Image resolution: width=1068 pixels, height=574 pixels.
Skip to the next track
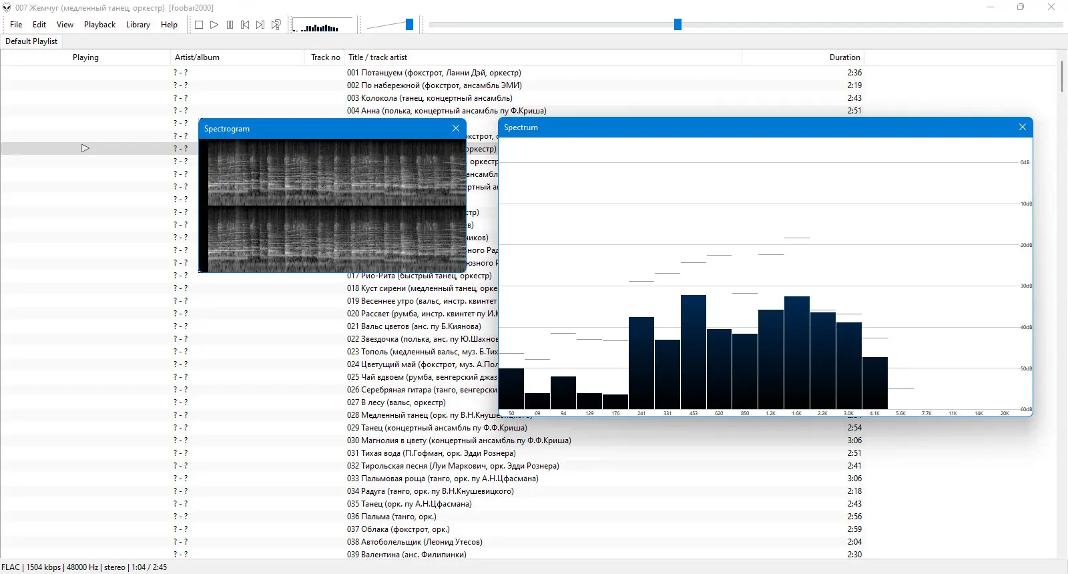pos(260,25)
